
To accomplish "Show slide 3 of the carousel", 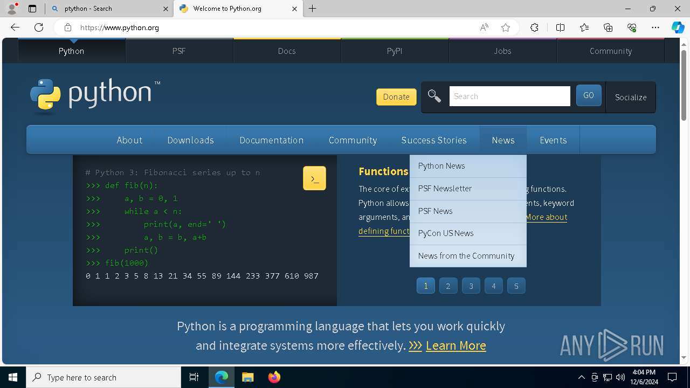I will pyautogui.click(x=471, y=286).
